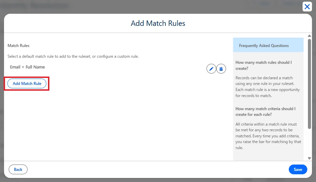Viewport: 316px width, 182px height.
Task: Select the Email + Full Name rule text
Action: (x=28, y=67)
